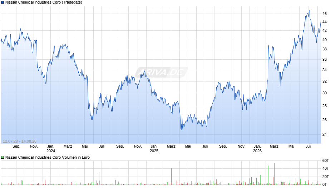Click the green volume legend square
This screenshot has height=188, width=336.
[3, 157]
